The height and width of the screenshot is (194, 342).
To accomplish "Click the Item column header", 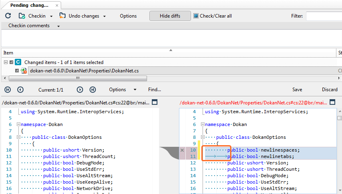I will (8, 53).
